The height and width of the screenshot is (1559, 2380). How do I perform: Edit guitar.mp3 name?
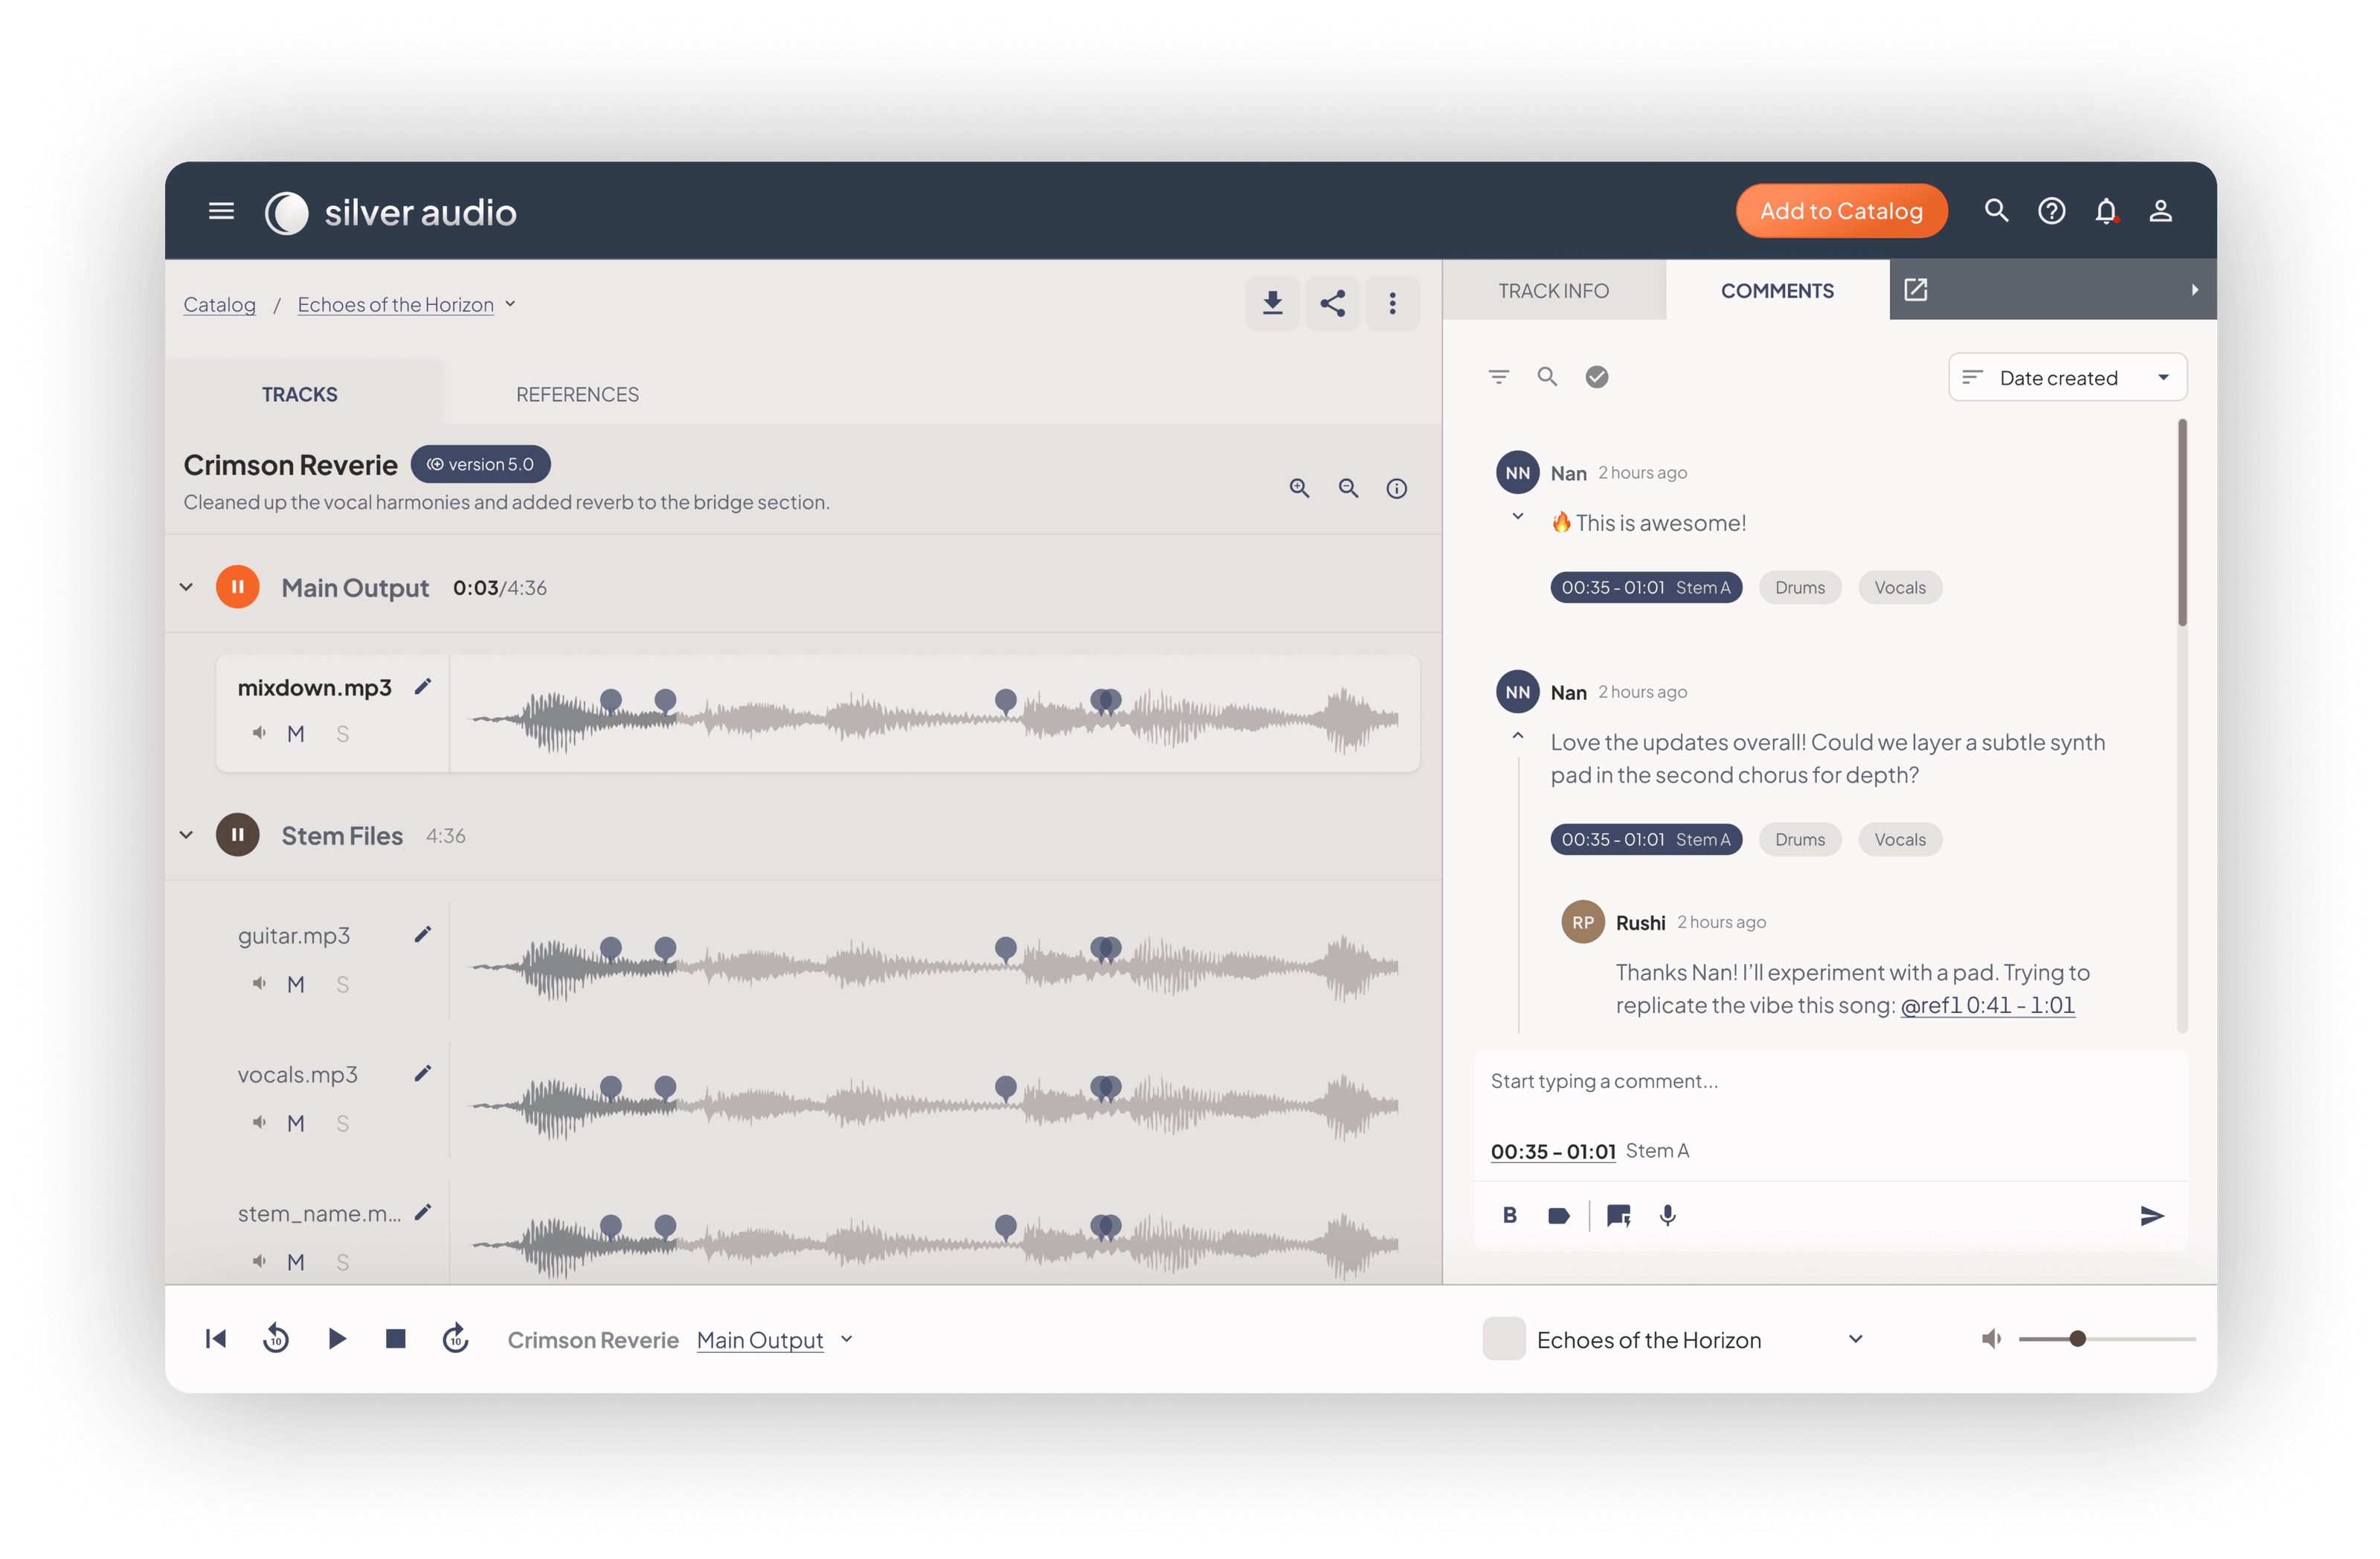(x=423, y=934)
